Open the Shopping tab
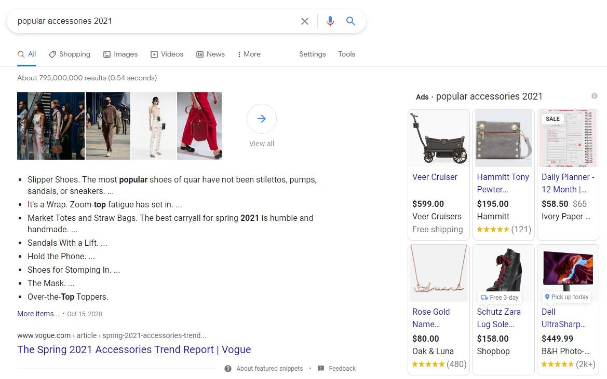The width and height of the screenshot is (607, 379). coord(70,54)
